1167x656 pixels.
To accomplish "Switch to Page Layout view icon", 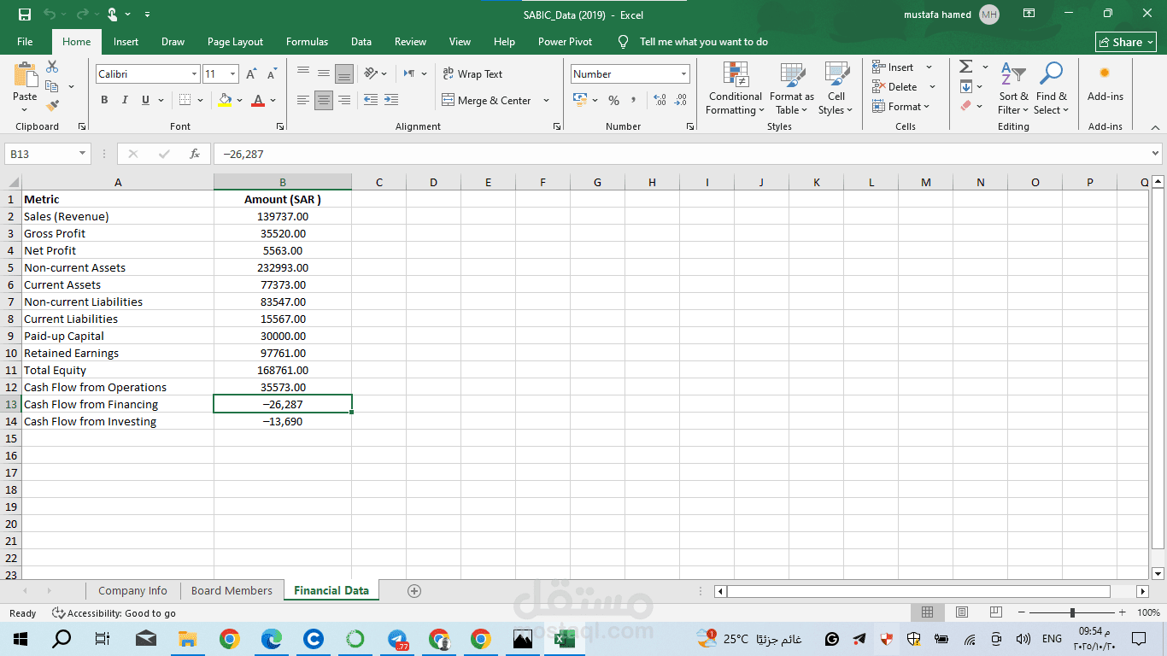I will coord(962,612).
